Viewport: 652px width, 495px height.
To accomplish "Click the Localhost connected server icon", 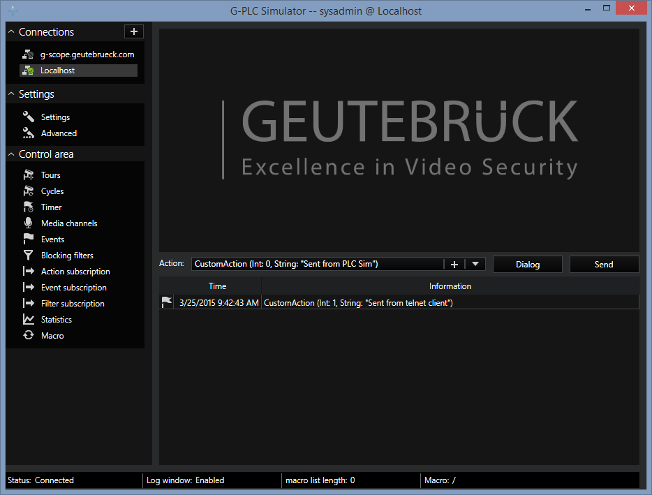I will click(x=28, y=71).
